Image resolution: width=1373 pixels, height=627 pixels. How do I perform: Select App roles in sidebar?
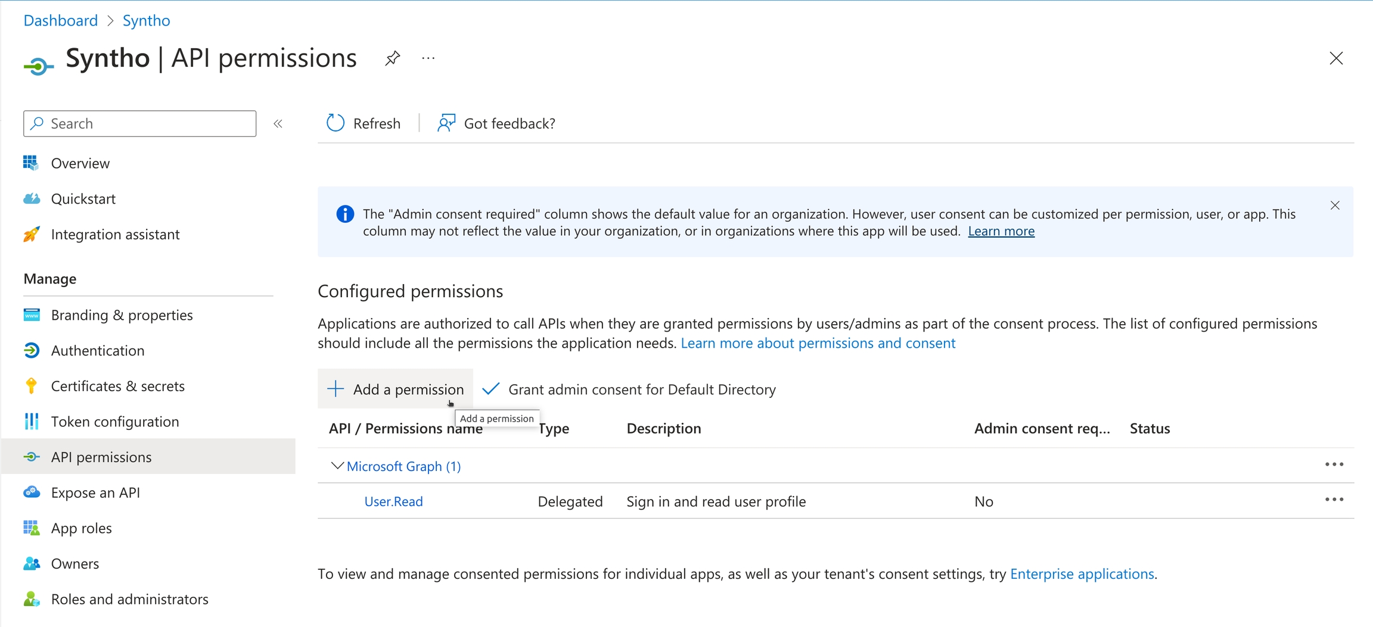coord(81,528)
